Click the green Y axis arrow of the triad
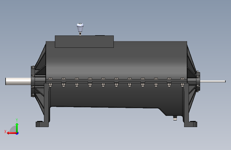This screenshot has width=231, height=150. click(x=17, y=128)
